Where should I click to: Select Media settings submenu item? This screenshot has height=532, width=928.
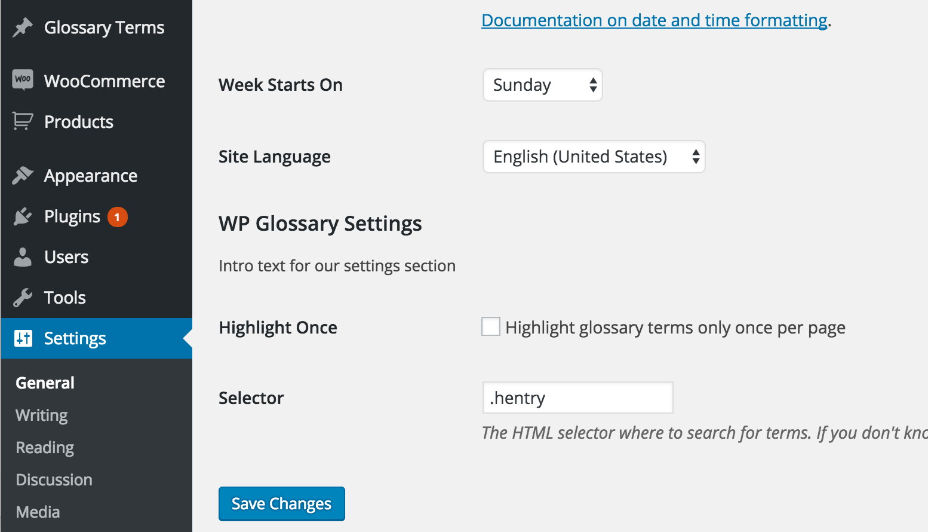pyautogui.click(x=38, y=512)
